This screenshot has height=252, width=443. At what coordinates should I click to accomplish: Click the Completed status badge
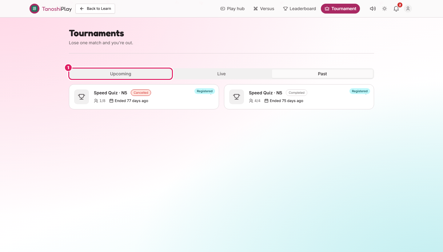pos(297,93)
